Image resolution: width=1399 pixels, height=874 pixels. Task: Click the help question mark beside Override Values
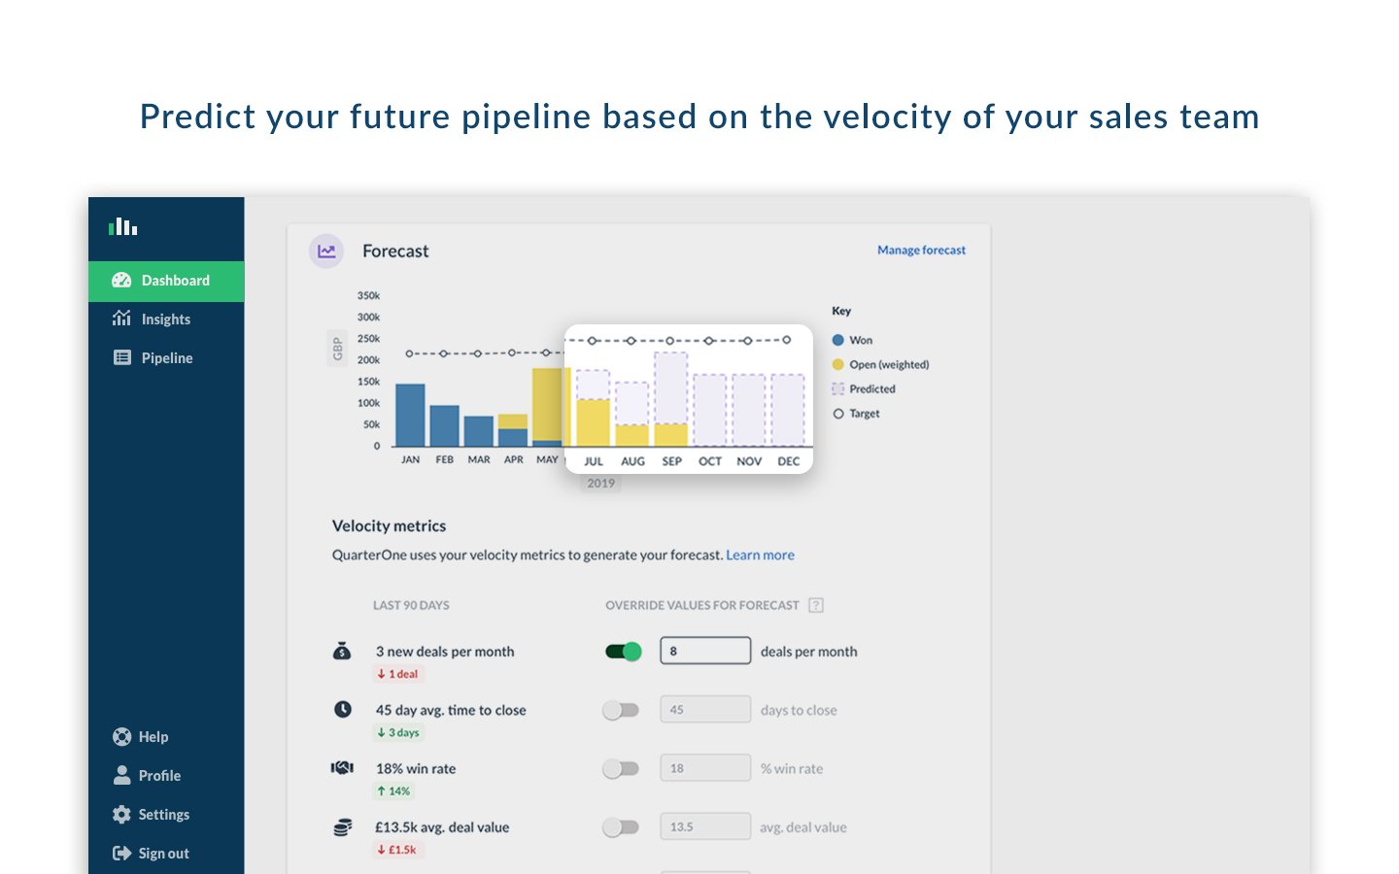point(816,605)
